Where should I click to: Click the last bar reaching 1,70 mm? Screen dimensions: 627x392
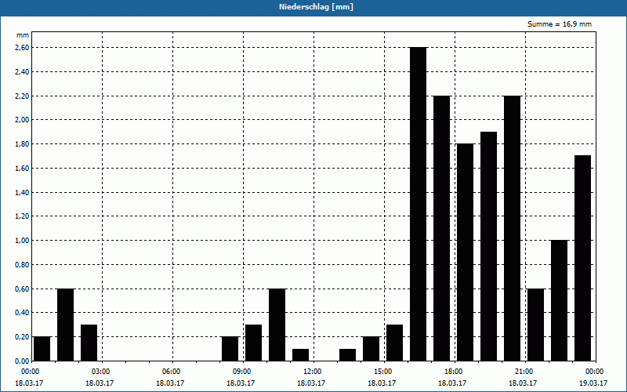(x=582, y=258)
